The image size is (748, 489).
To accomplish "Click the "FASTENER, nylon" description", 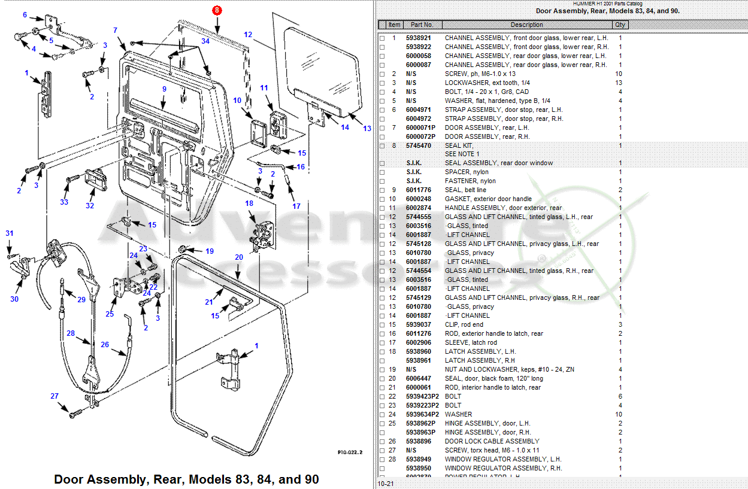I will (470, 181).
